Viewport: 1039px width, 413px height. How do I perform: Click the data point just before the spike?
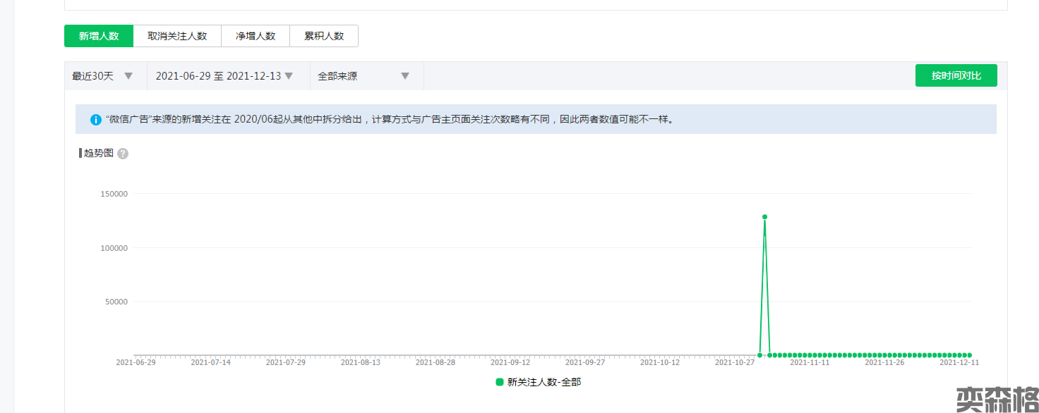coord(759,355)
